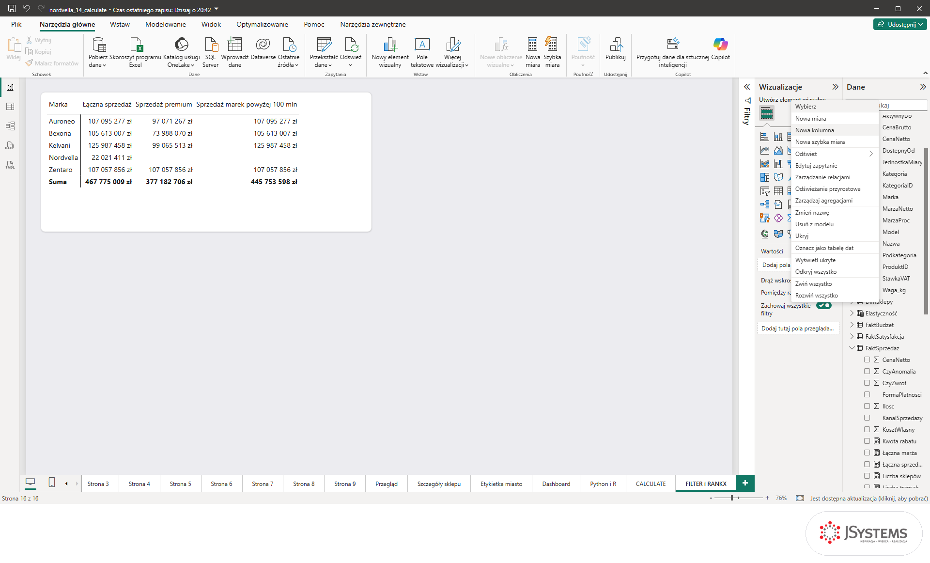
Task: Click Przygotuj dane dla sztucznej inteligencji
Action: 673,52
